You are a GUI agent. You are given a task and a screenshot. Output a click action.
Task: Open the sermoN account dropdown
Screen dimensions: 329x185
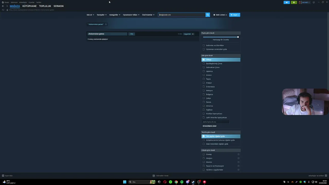(x=306, y=2)
